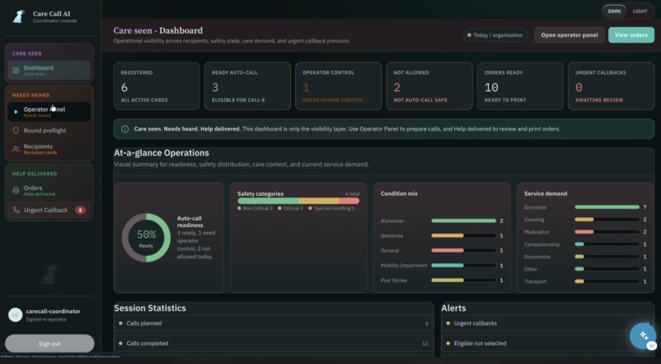Click the Registered stat card
The width and height of the screenshot is (661, 364).
coord(157,86)
